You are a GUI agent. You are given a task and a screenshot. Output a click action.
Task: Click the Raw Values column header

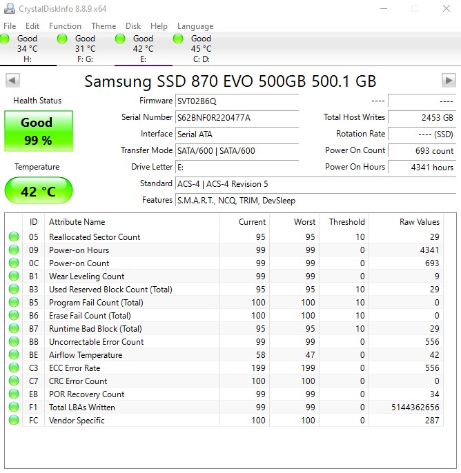click(406, 222)
